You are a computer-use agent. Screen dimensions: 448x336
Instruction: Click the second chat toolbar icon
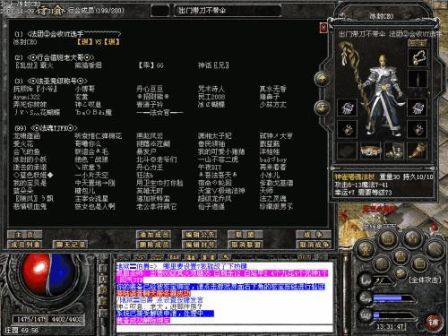point(140,257)
